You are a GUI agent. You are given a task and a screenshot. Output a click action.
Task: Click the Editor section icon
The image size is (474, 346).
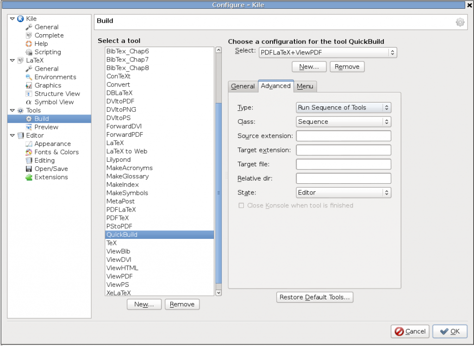[x=20, y=135]
